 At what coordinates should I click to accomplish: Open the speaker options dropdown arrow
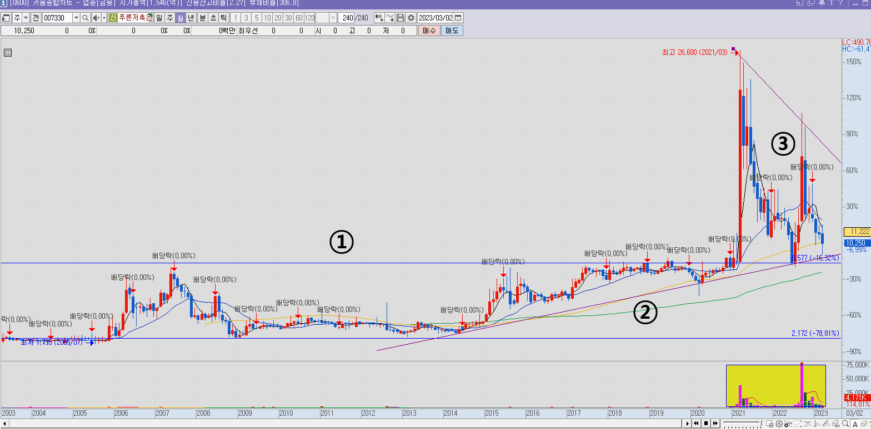tap(104, 18)
